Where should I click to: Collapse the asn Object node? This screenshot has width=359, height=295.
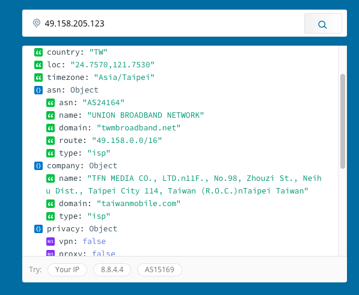pos(38,90)
